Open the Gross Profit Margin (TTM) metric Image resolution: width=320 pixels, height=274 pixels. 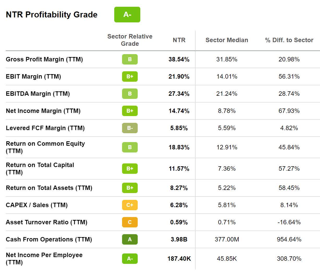(x=44, y=59)
